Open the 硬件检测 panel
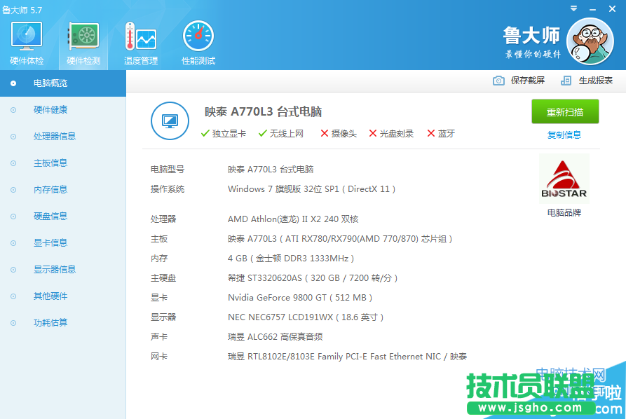Viewport: 626px width, 419px height. point(83,42)
